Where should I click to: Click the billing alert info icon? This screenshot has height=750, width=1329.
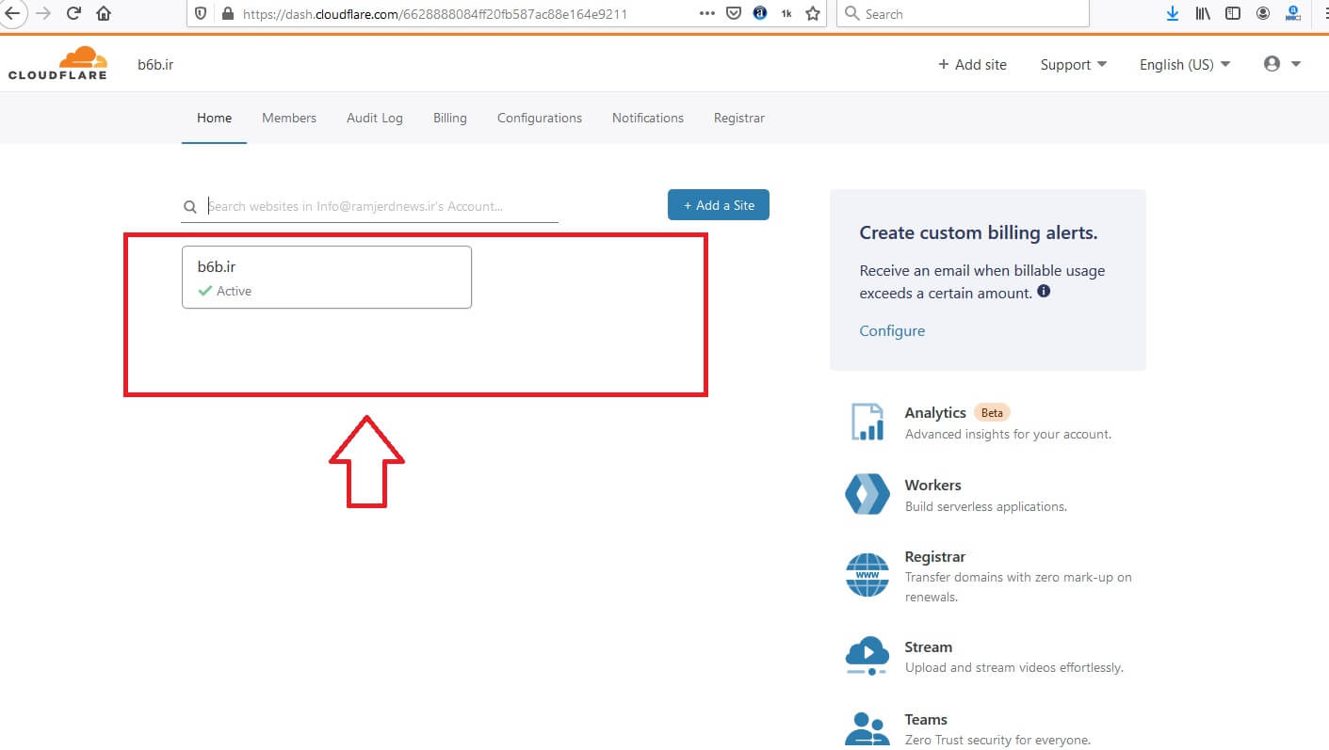1044,292
